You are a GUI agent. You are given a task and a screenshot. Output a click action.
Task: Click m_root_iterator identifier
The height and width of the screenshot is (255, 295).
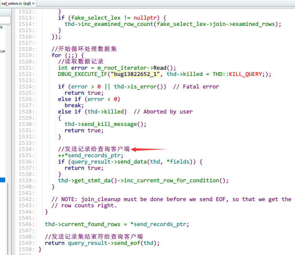pos(122,68)
